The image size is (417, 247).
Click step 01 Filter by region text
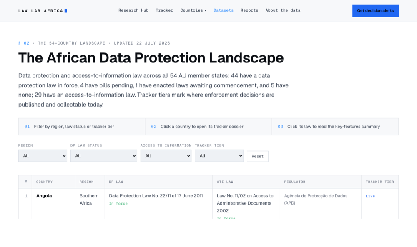click(74, 127)
